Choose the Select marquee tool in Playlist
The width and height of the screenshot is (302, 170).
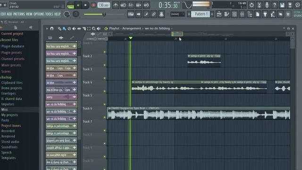tap(89, 28)
